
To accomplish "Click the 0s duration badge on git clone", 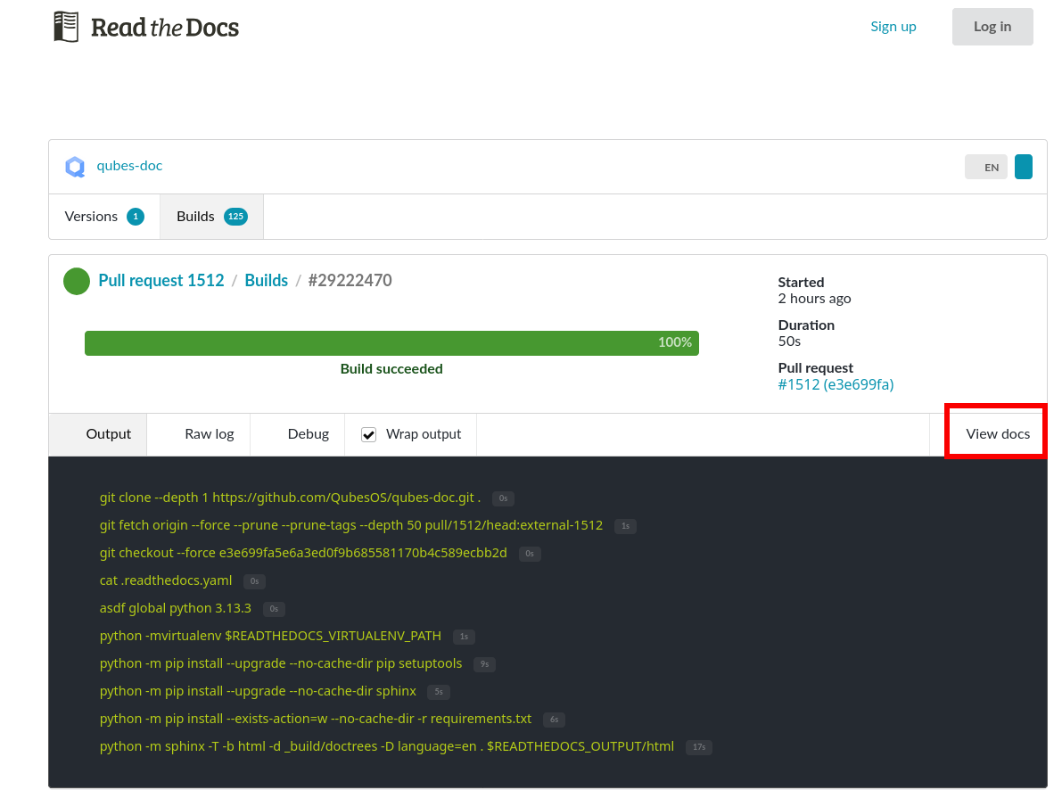I will 502,498.
